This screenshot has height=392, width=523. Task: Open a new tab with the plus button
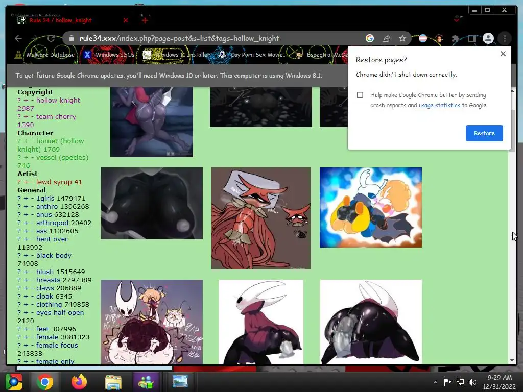click(x=145, y=20)
